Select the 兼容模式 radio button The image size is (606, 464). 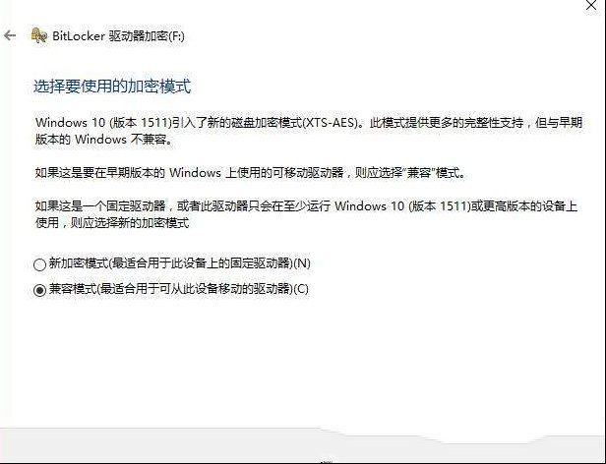pyautogui.click(x=39, y=290)
